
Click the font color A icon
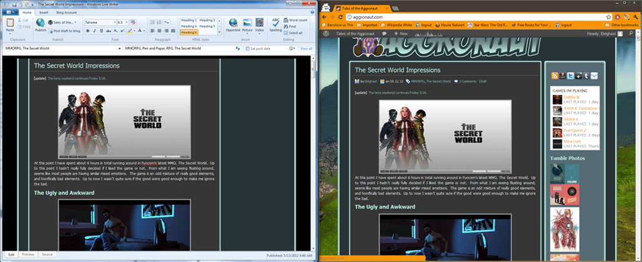140,31
